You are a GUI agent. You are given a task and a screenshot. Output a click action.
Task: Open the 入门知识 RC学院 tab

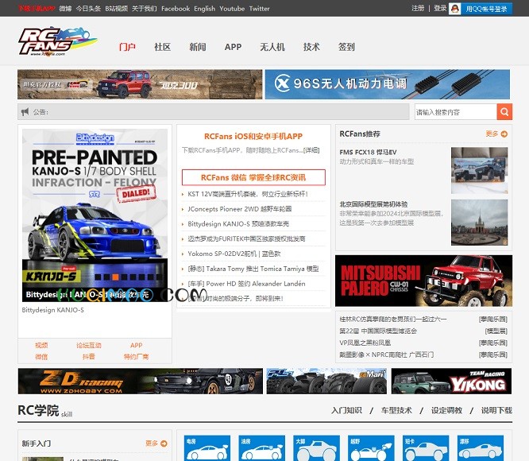[x=346, y=410]
